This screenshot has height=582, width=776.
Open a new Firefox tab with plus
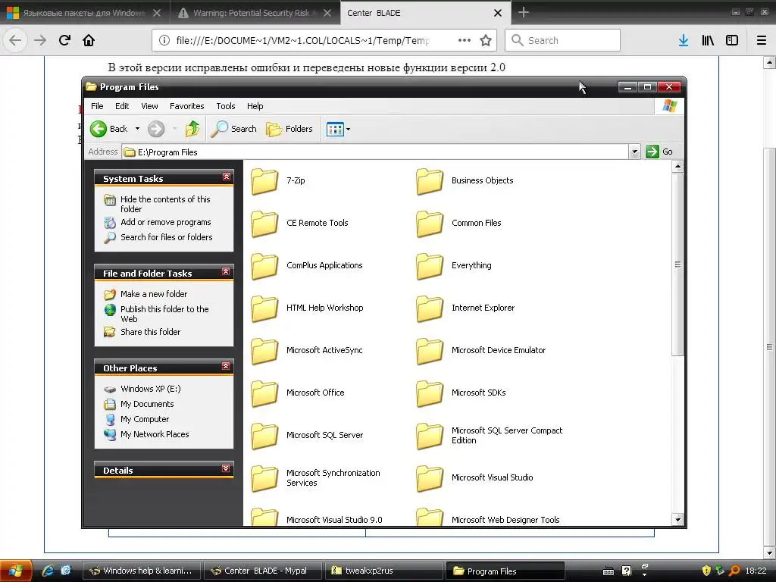523,12
